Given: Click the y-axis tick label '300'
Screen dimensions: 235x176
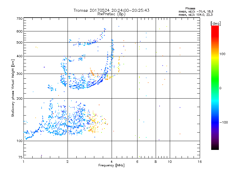Looking at the screenshot, I should (19, 74).
